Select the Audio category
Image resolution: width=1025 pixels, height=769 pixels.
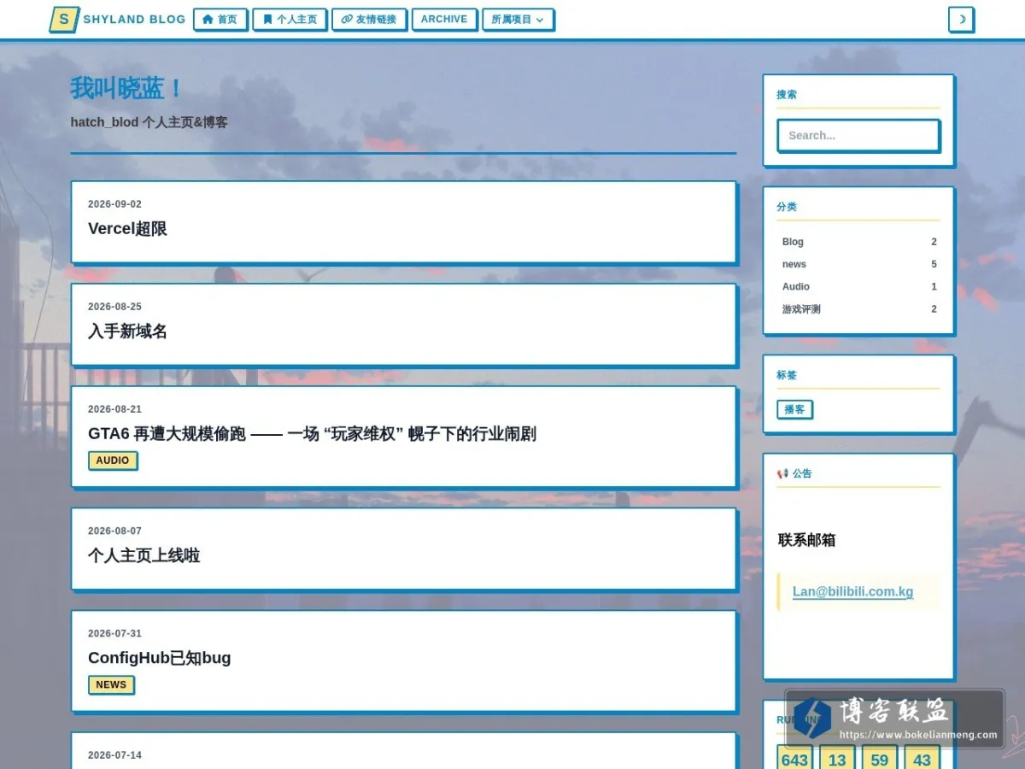pos(858,286)
